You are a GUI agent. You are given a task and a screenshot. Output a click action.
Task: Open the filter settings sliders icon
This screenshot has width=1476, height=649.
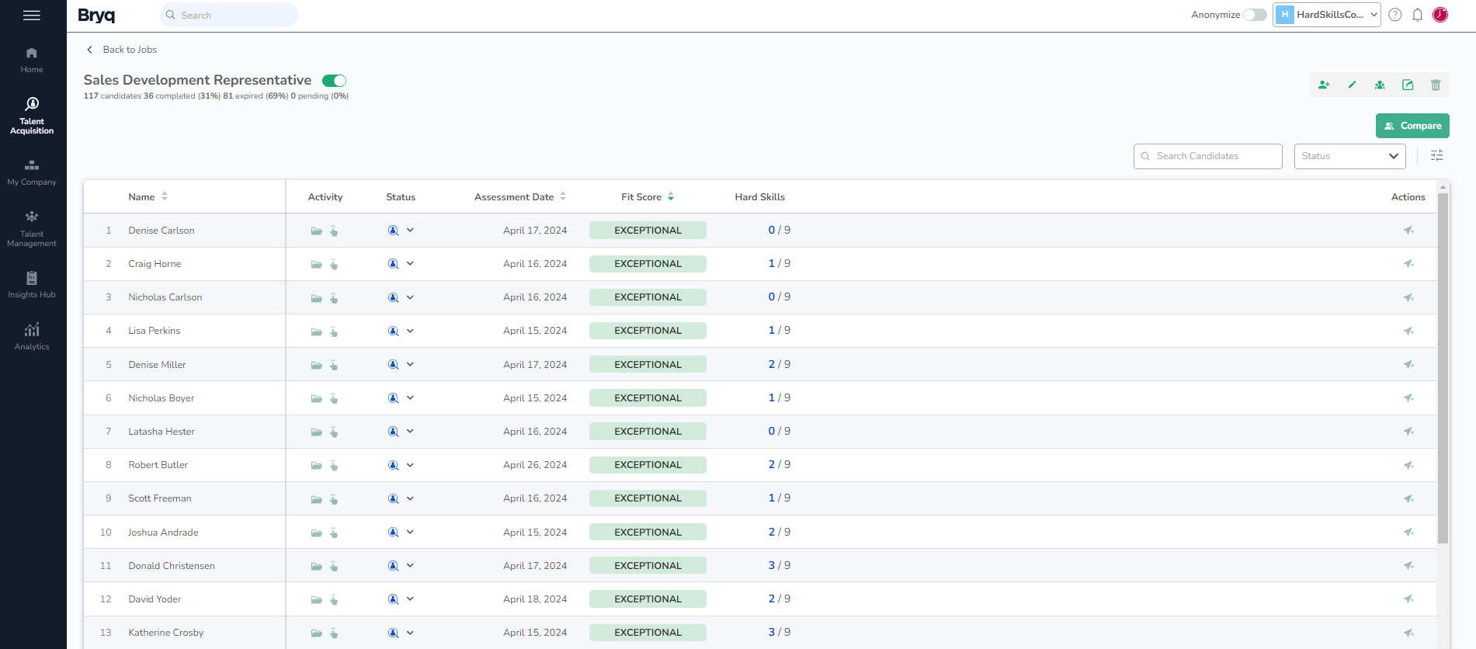click(x=1437, y=156)
